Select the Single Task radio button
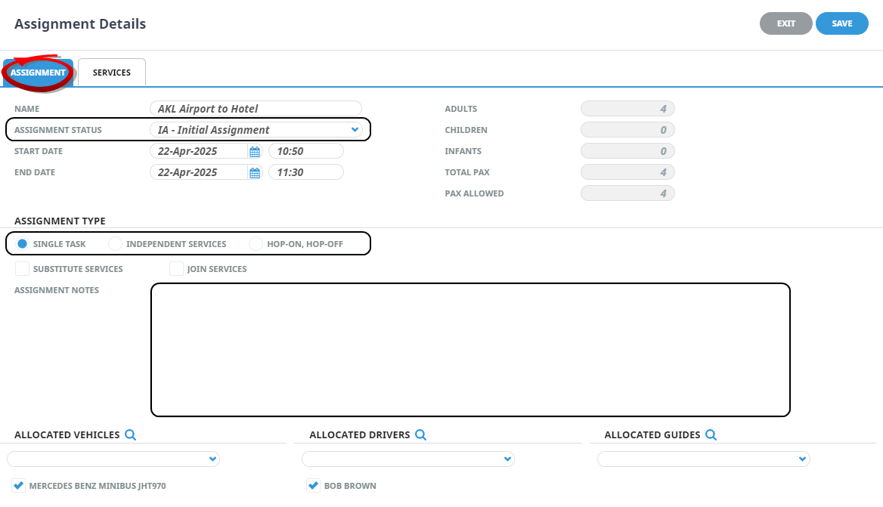The image size is (883, 507). (23, 244)
